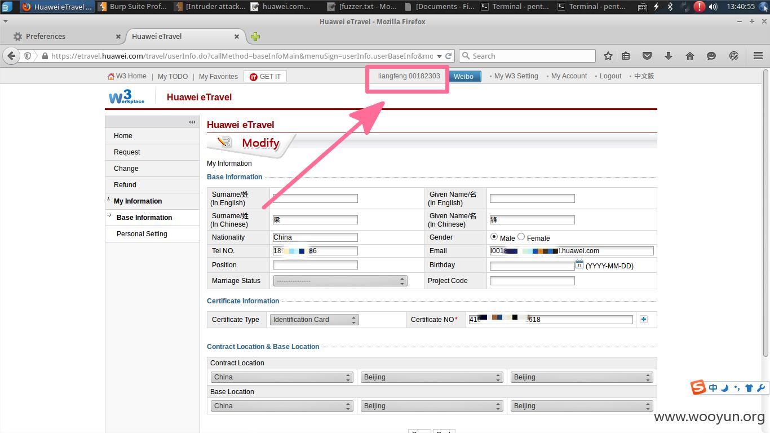Add another certificate with the plus icon
The height and width of the screenshot is (433, 770).
click(x=644, y=319)
